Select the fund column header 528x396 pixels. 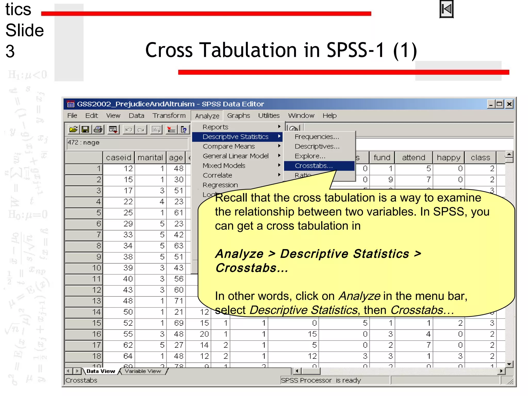[x=382, y=158]
